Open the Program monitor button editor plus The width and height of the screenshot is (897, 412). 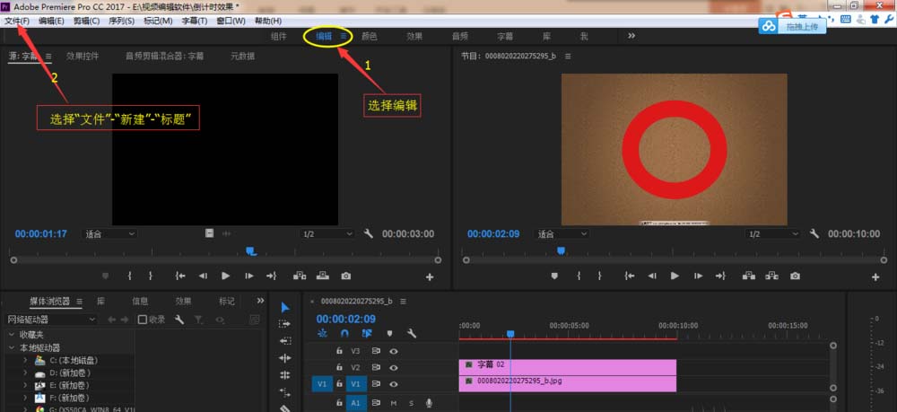coord(875,277)
